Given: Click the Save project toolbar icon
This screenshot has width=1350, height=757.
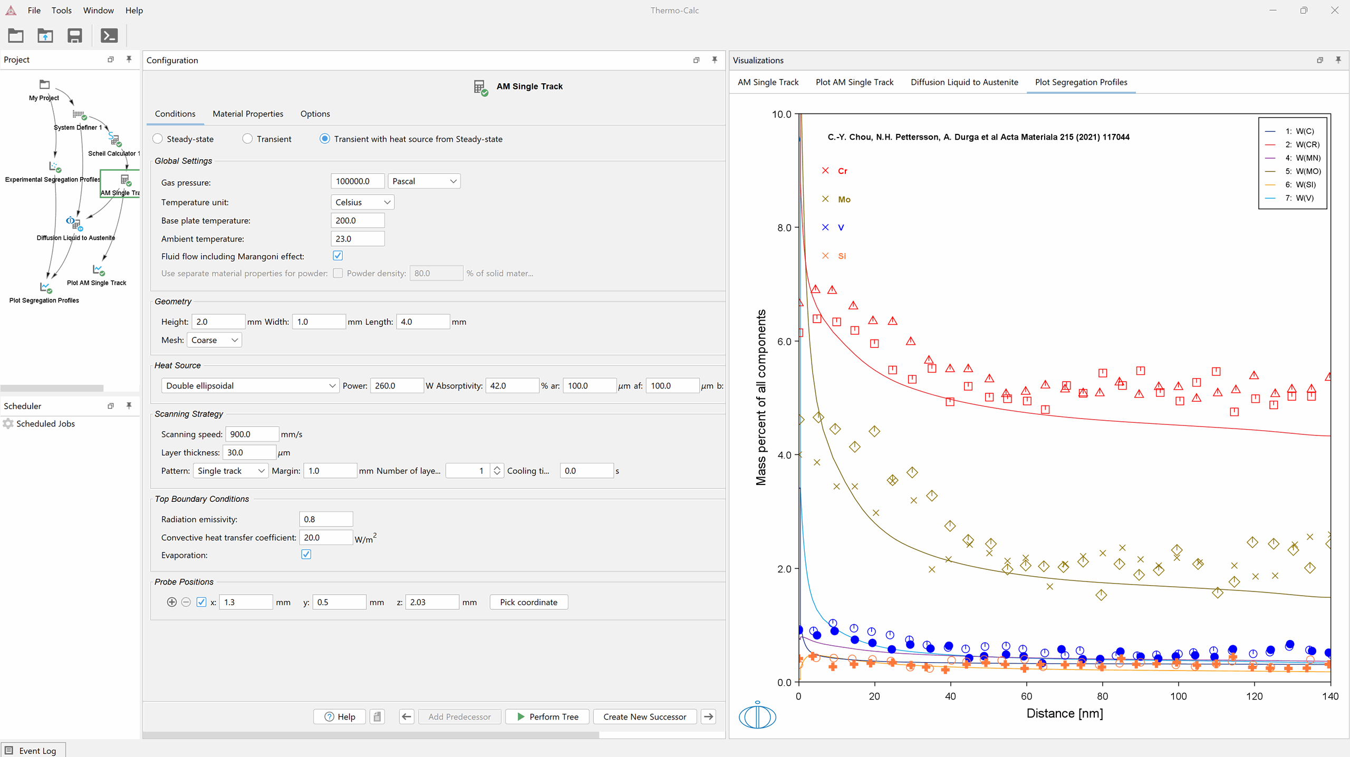Looking at the screenshot, I should pos(74,36).
